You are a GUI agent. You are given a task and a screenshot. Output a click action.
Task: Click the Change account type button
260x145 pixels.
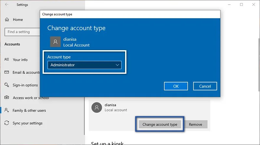(160, 124)
